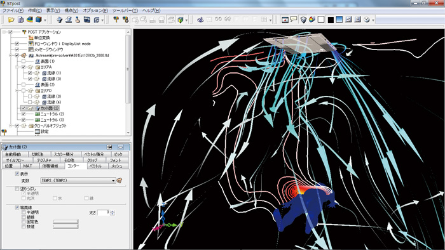Click the open folder toolbar icon

[11, 20]
